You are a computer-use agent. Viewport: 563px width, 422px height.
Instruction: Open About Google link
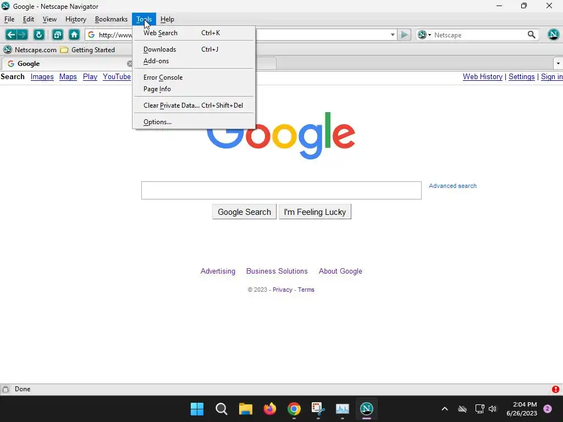tap(340, 271)
